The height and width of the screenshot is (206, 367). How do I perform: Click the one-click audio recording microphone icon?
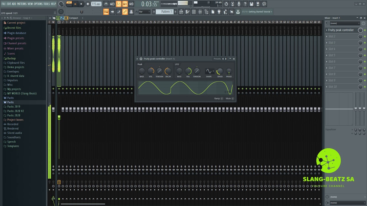239,4
